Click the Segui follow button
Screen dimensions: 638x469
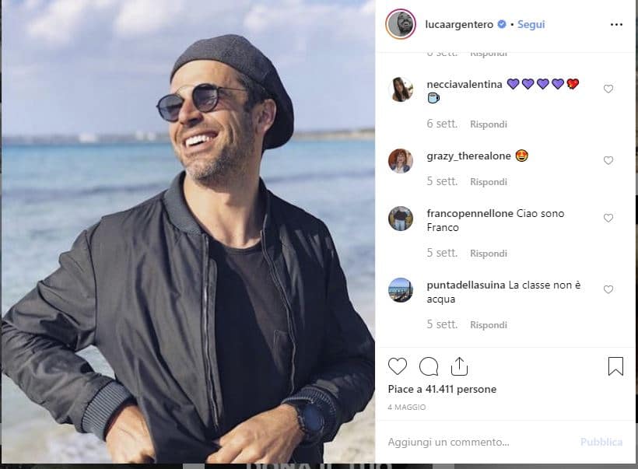531,25
